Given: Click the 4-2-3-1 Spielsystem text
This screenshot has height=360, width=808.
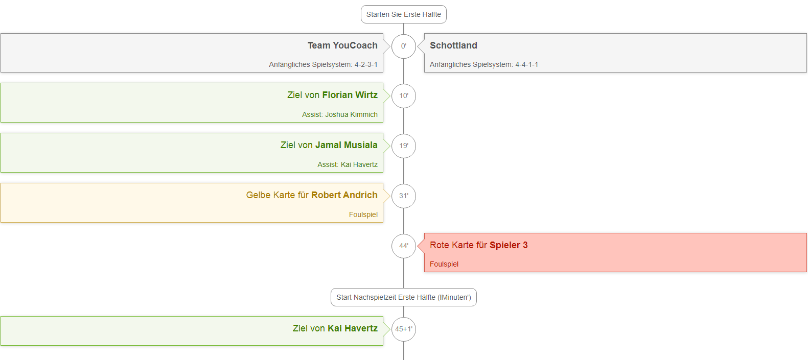Looking at the screenshot, I should 323,64.
